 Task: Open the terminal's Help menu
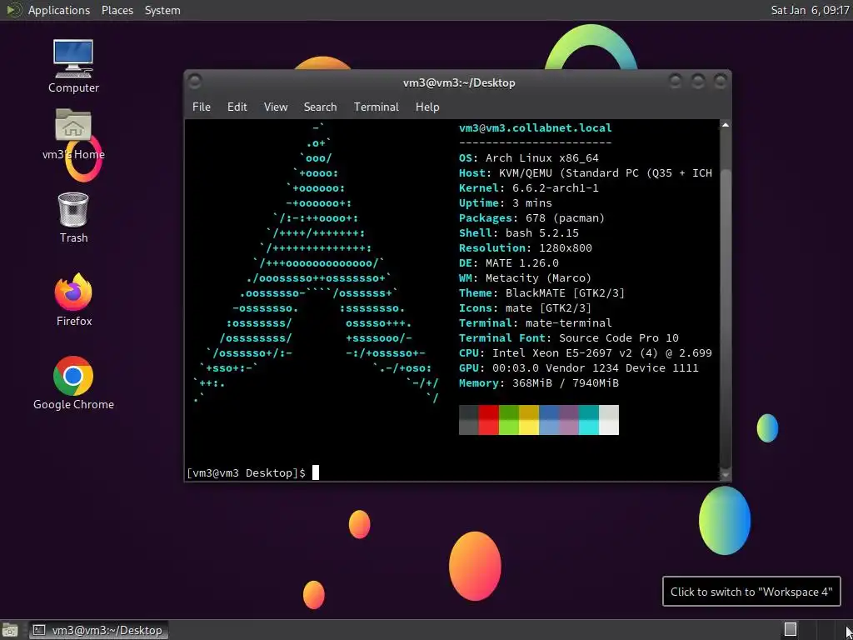(x=427, y=107)
